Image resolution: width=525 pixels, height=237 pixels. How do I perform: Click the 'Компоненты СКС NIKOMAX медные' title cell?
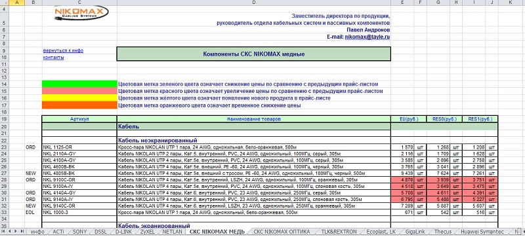coord(254,54)
